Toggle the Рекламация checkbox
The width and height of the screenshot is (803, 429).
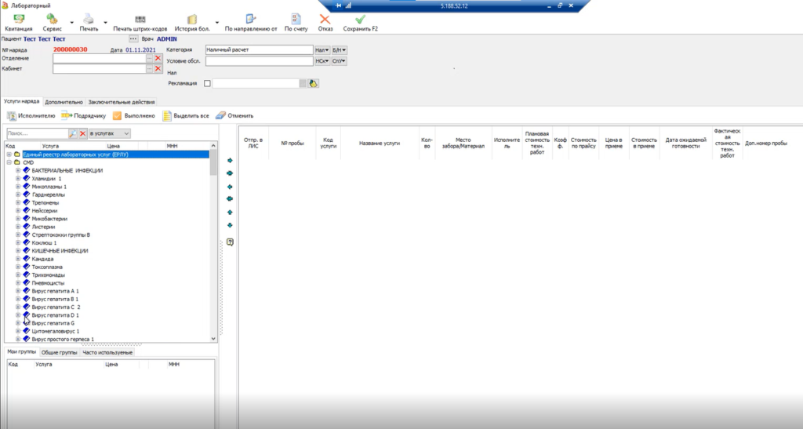coord(207,83)
